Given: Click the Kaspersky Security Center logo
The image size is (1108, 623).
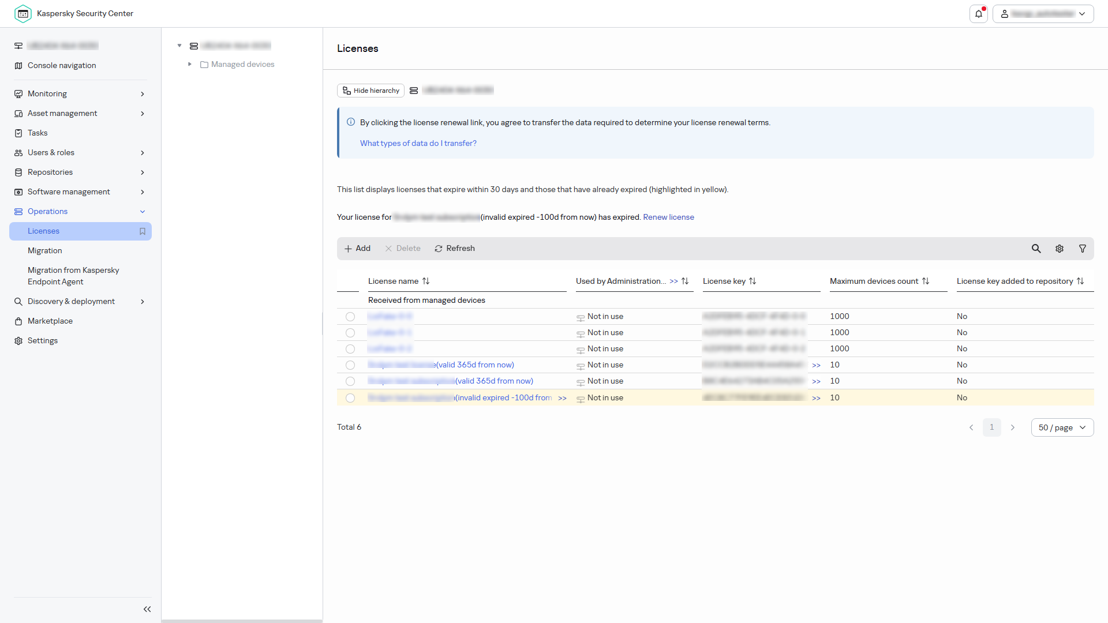Looking at the screenshot, I should click(23, 14).
